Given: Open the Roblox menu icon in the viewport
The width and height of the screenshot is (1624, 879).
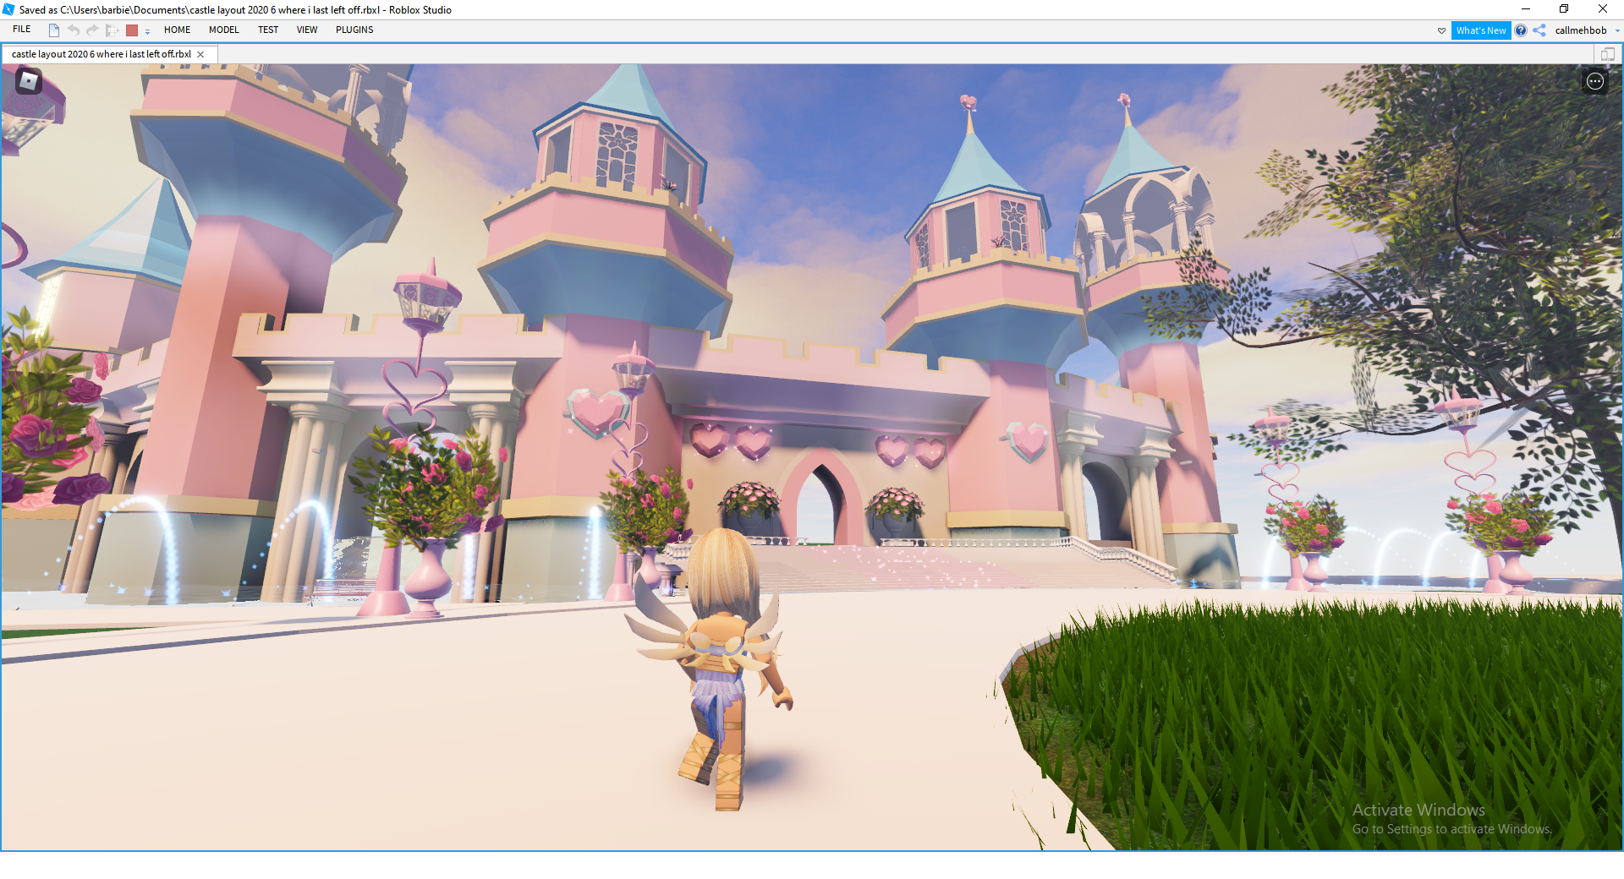Looking at the screenshot, I should click(29, 81).
